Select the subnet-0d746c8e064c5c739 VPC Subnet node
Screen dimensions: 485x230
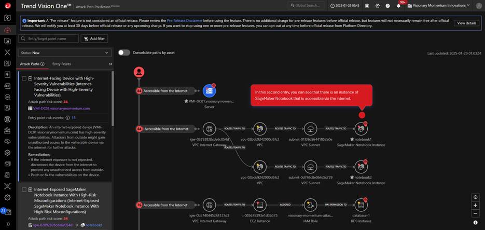pyautogui.click(x=310, y=167)
